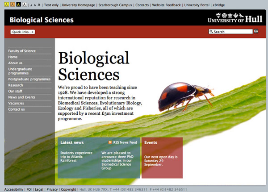This screenshot has width=268, height=192.
Task: Open the RSS News Feed link
Action: point(125,142)
